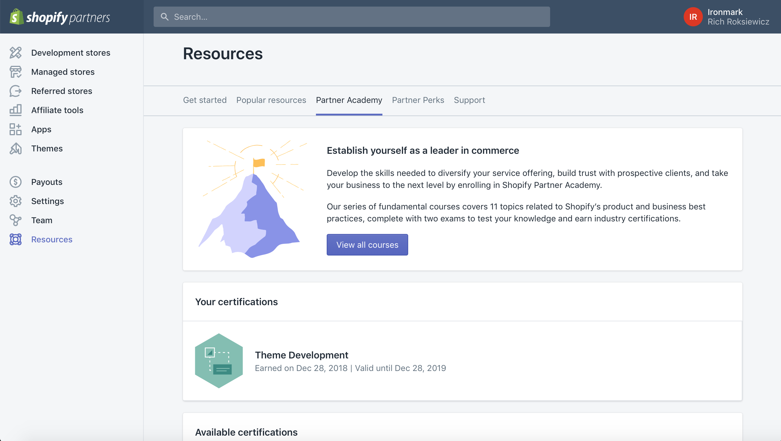Click the Referred stores arrow icon
Screen dimensions: 781x441
[x=16, y=91]
